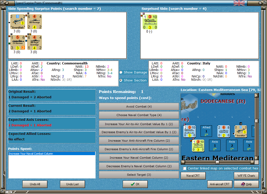This screenshot has height=194, width=267.
Task: Confirm with the OK button
Action: (135, 184)
